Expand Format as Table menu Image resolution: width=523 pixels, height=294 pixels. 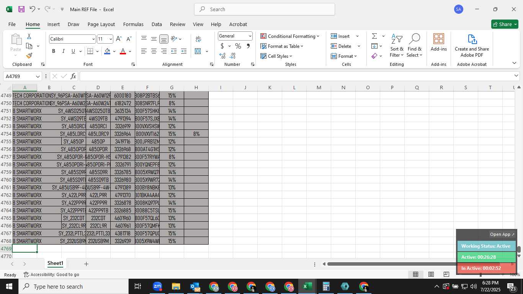point(282,46)
